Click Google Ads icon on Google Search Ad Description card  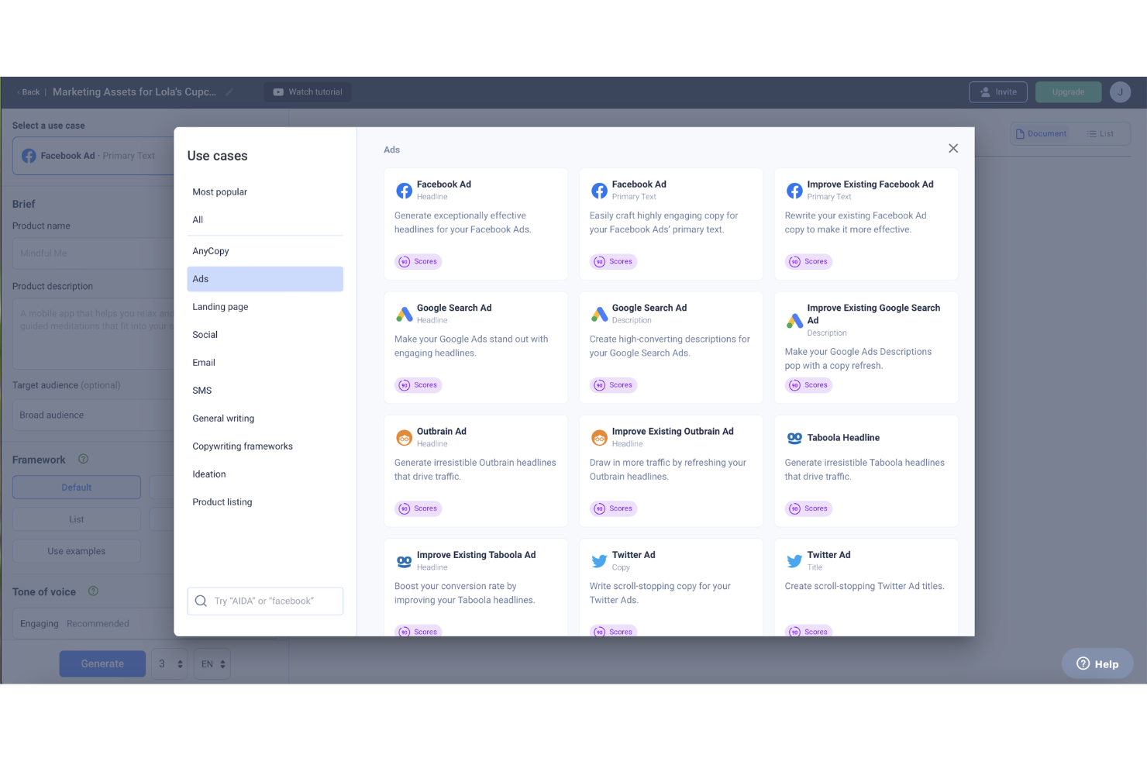click(x=599, y=314)
